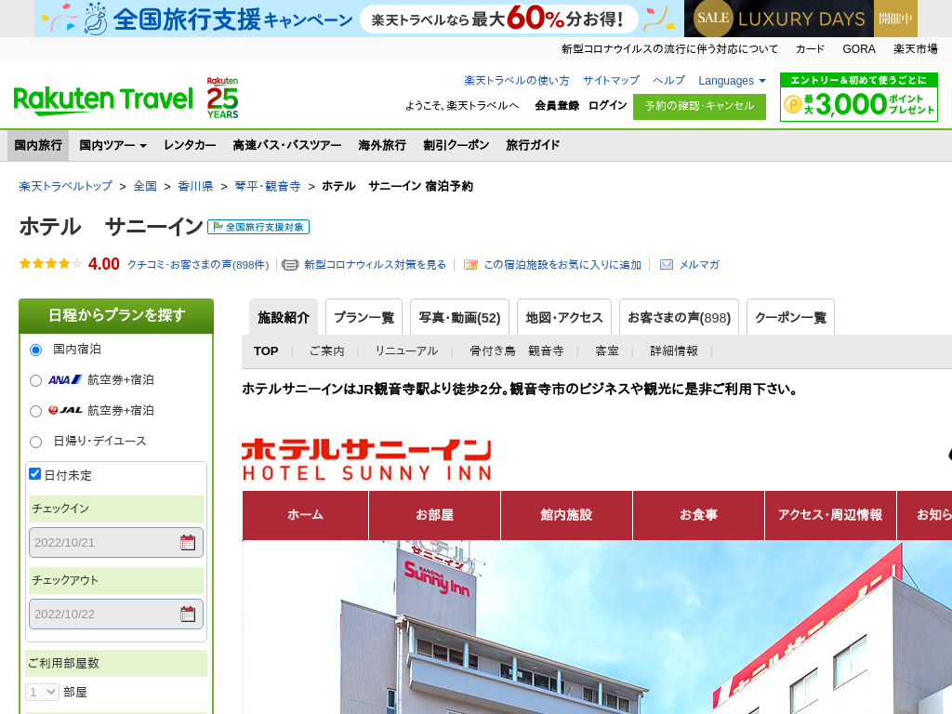
Task: Jump to the リニューアル sub-section
Action: pos(406,350)
